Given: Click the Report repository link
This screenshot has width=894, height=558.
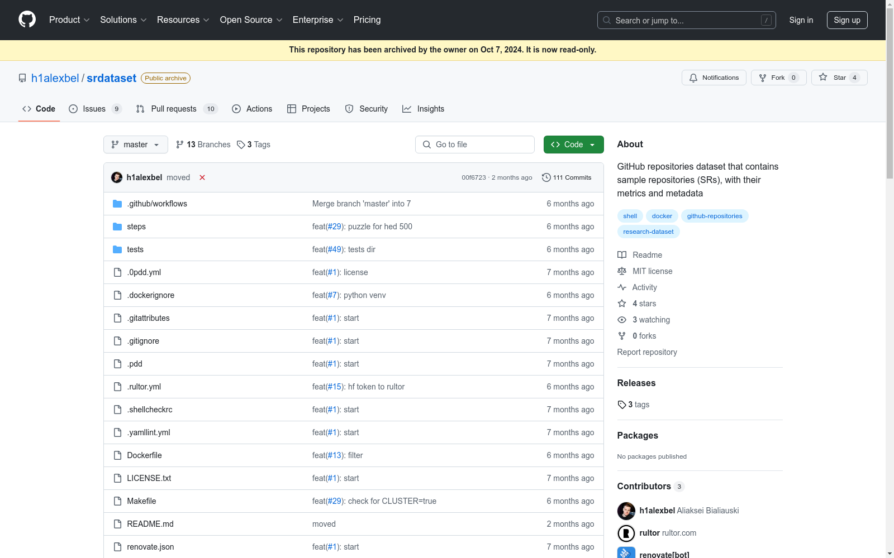Looking at the screenshot, I should 647,352.
